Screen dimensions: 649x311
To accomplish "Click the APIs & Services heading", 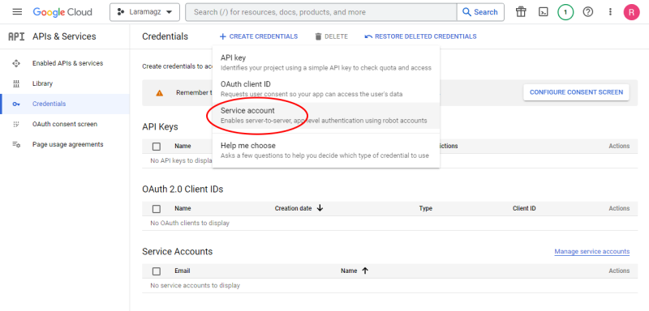I will tap(64, 36).
